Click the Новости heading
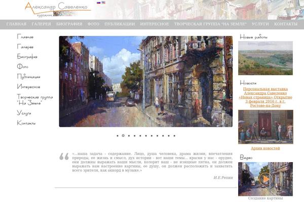Image resolution: width=304 pixels, height=202 pixels. tap(248, 83)
